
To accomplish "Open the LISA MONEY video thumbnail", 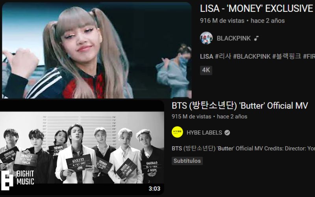I will pyautogui.click(x=96, y=50).
